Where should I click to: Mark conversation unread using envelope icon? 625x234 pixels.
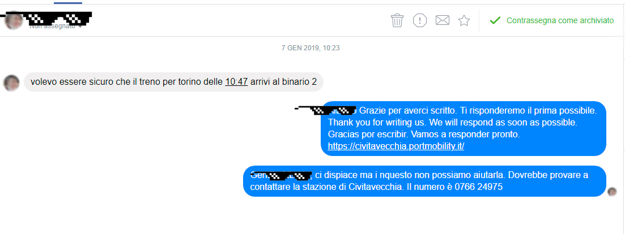pyautogui.click(x=443, y=20)
